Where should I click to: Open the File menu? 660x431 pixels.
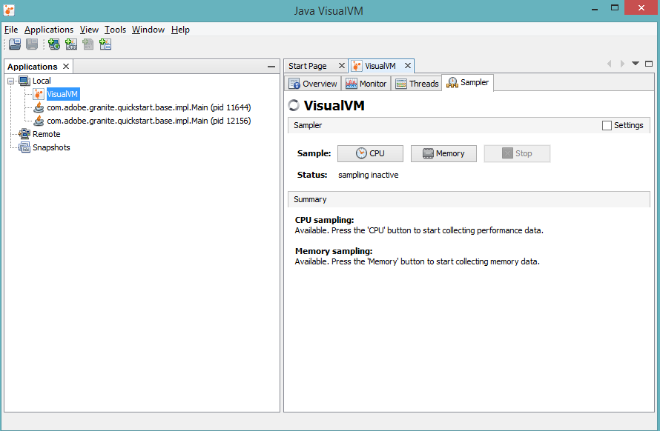(x=11, y=30)
